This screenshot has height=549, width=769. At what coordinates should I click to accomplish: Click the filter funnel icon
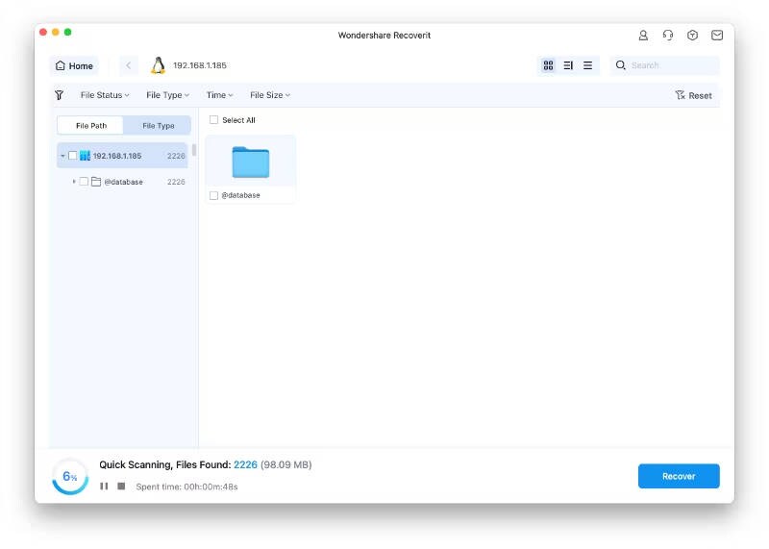pos(59,95)
